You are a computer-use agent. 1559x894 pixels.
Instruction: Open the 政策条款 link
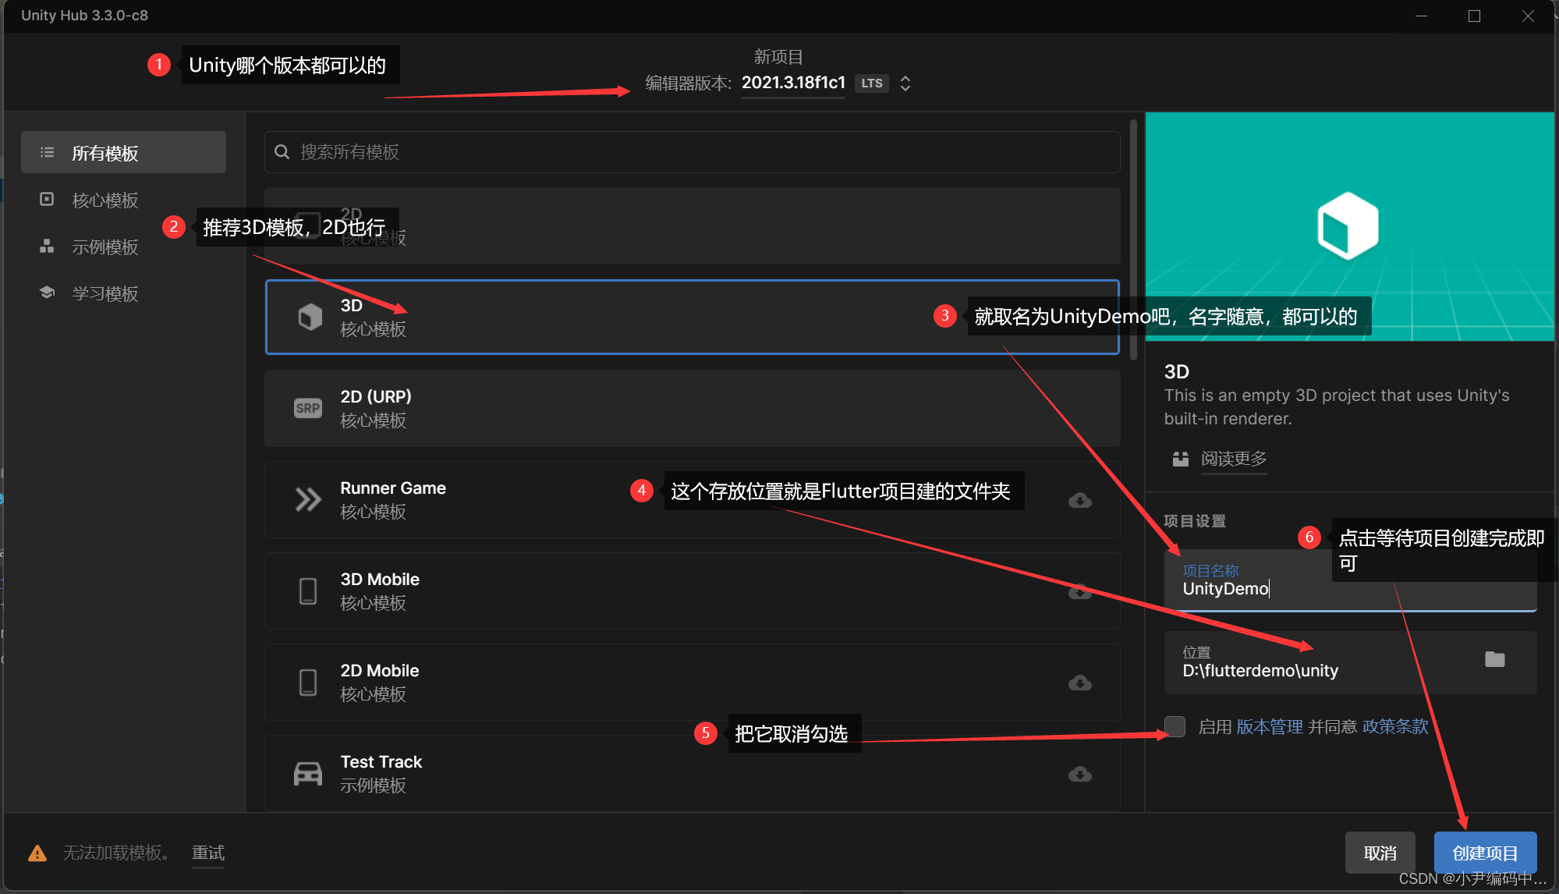(1394, 726)
